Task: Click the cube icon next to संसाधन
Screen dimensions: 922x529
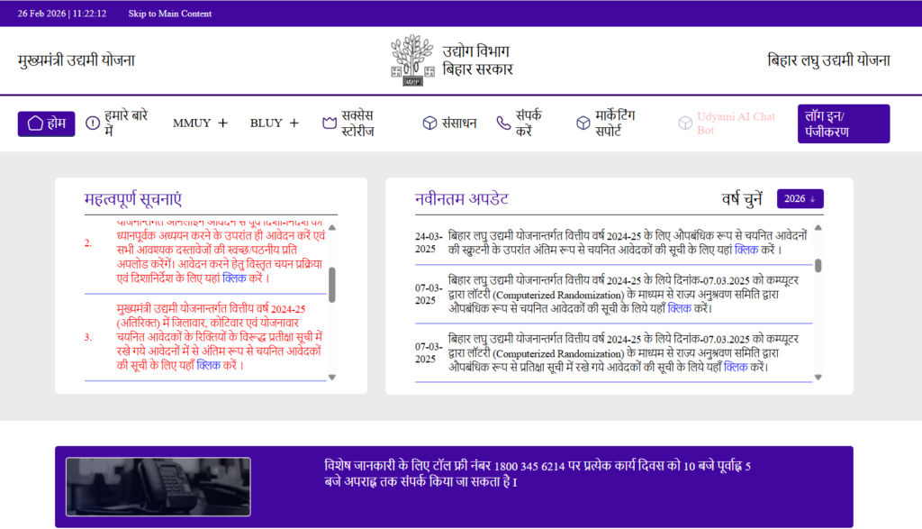Action: click(429, 123)
